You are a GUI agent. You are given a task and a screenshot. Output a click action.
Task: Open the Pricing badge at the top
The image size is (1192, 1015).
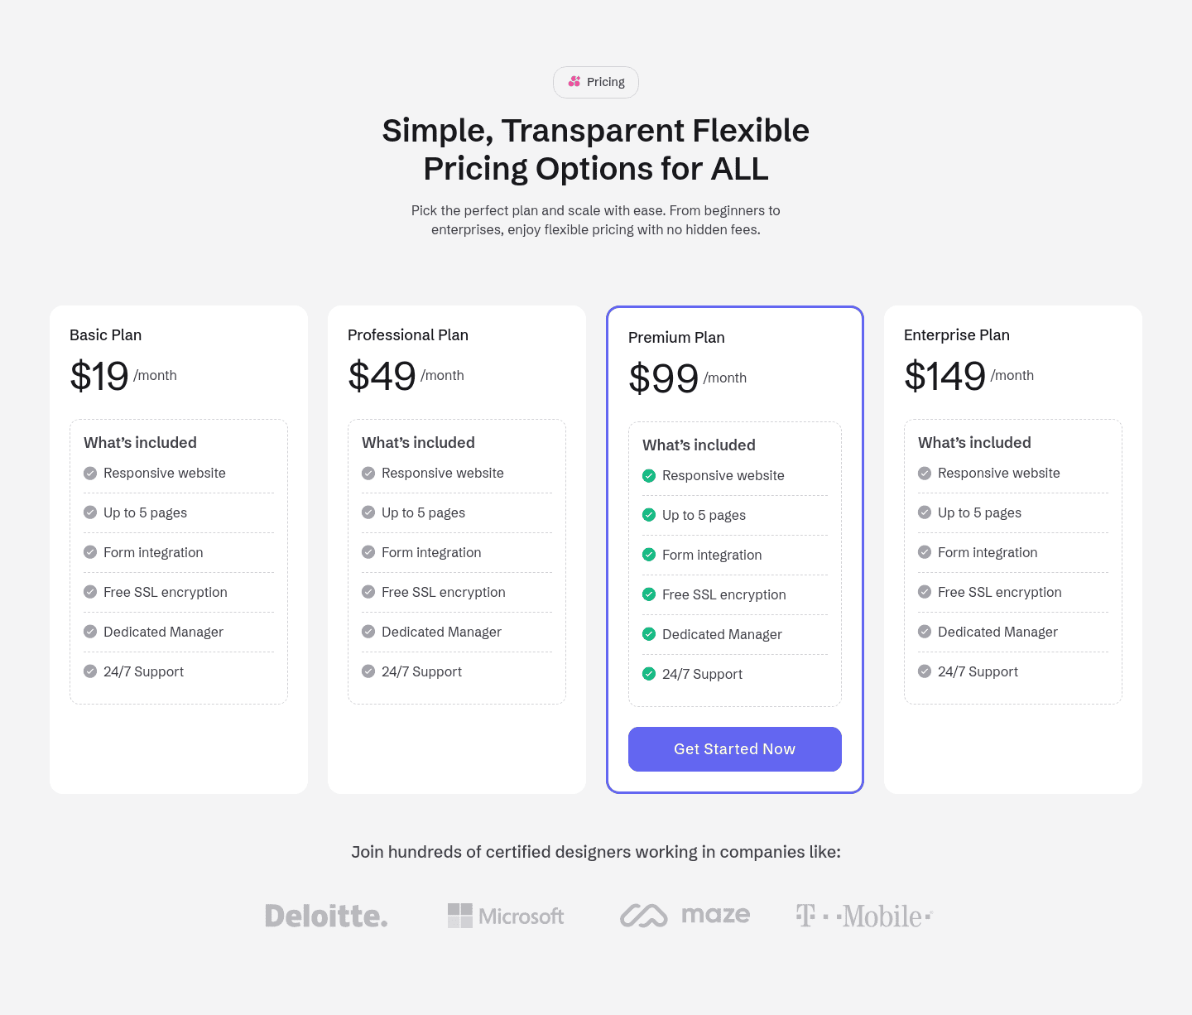(595, 82)
